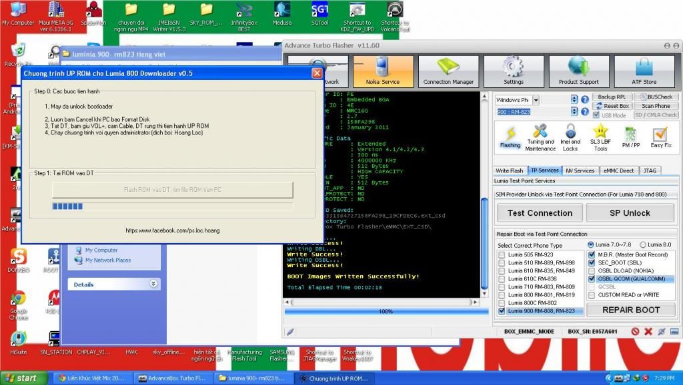
Task: Switch to the TP Services tab
Action: tap(544, 171)
